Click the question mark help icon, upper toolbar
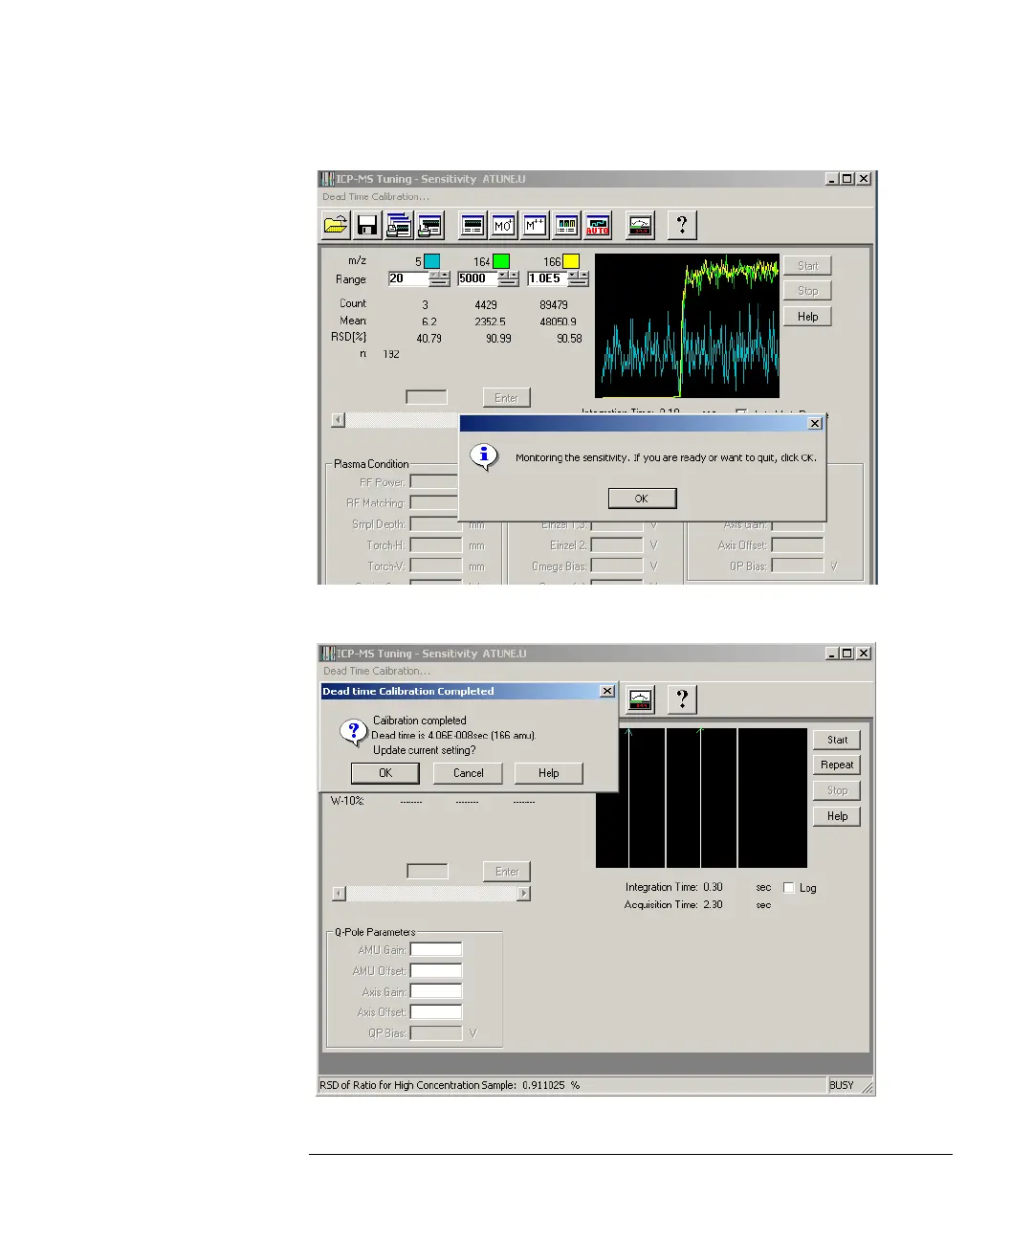1033x1242 pixels. 682,225
